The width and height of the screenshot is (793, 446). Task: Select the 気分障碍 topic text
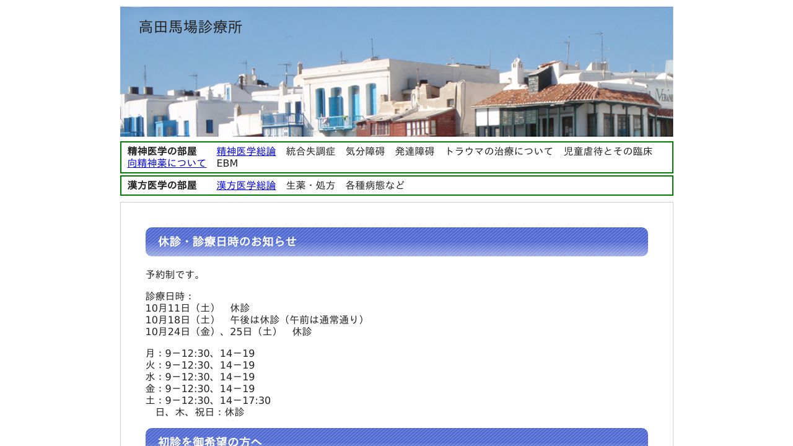(x=365, y=151)
